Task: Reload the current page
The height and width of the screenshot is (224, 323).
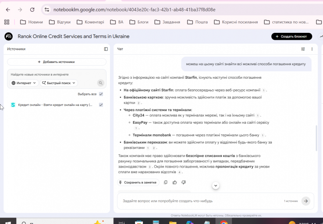Action: click(x=32, y=10)
